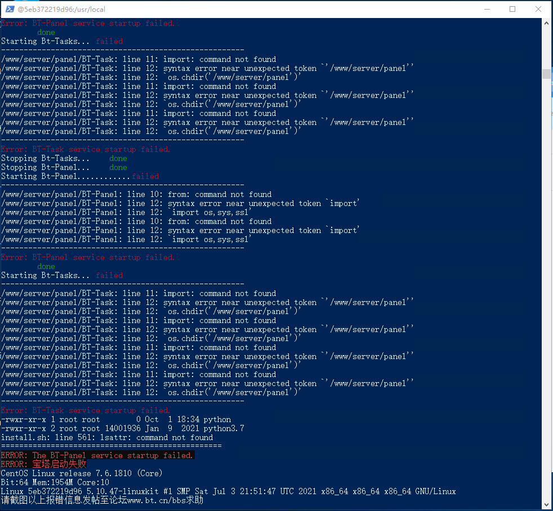This screenshot has height=511, width=553.
Task: Click the 'Mem:1954M' value
Action: pyautogui.click(x=52, y=482)
